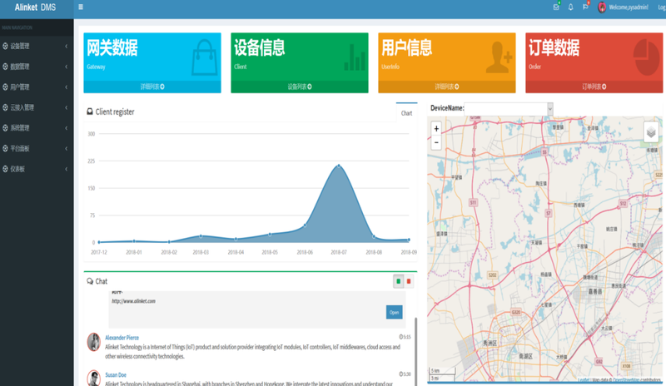Click the icon left of 仪表板
Screen dimensions: 666x386
pos(5,169)
